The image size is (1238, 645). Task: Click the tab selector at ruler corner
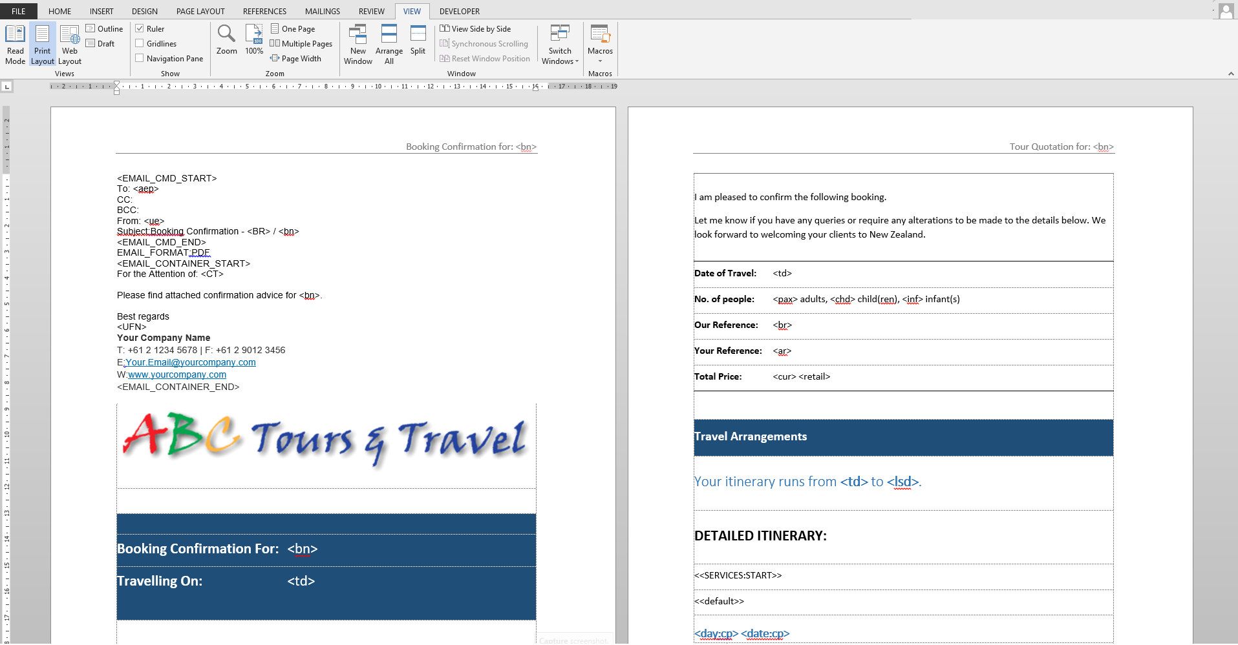[7, 86]
